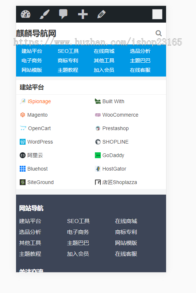The height and width of the screenshot is (293, 196).
Task: Select 在线客服 in blue menu
Action: (x=140, y=70)
